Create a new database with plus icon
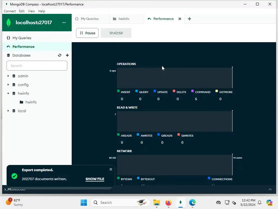This screenshot has width=278, height=209. tap(67, 55)
